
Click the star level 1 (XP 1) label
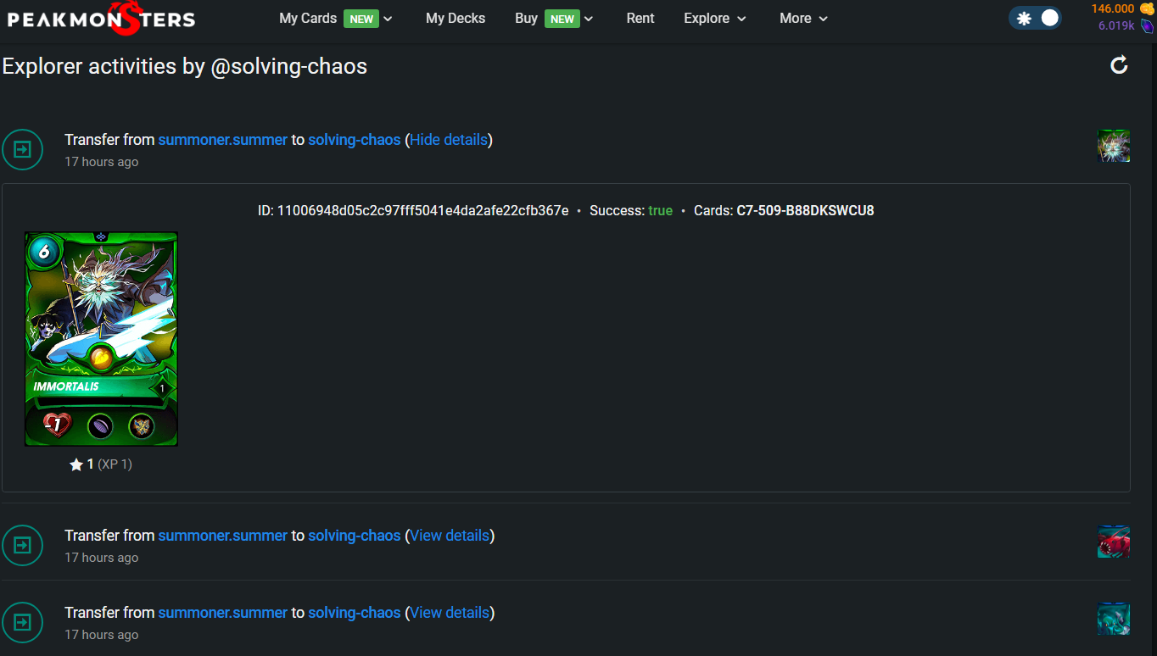pos(101,464)
